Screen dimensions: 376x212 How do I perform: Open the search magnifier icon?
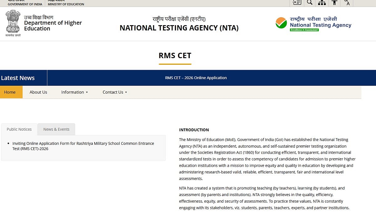pos(310,3)
